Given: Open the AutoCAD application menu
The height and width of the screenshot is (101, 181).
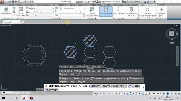Looking at the screenshot, I should (x=1, y=2).
